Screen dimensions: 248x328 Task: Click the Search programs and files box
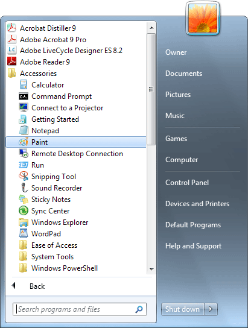80,309
